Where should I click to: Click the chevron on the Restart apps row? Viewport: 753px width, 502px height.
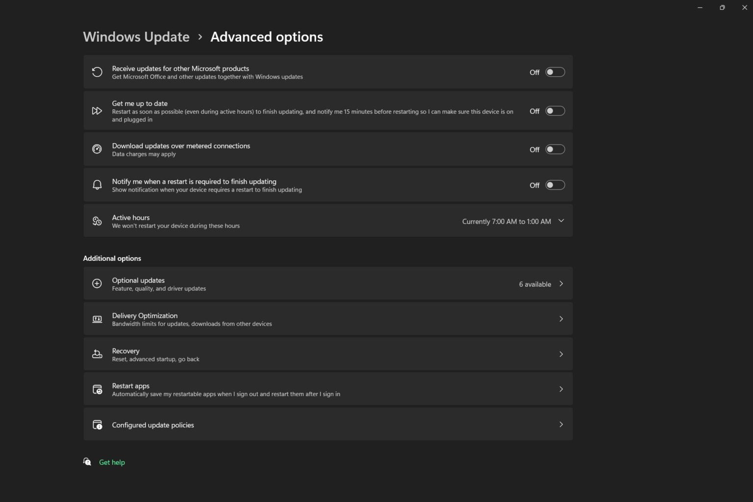point(561,389)
